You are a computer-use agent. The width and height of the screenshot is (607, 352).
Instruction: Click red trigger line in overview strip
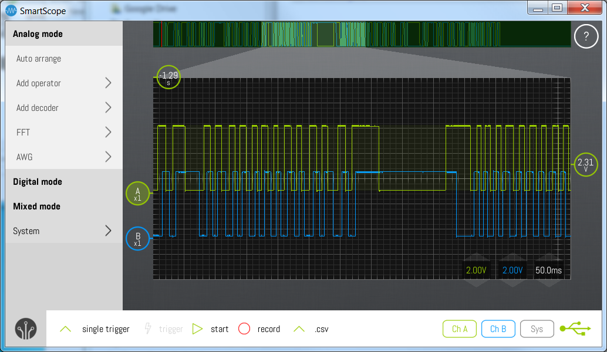[162, 35]
